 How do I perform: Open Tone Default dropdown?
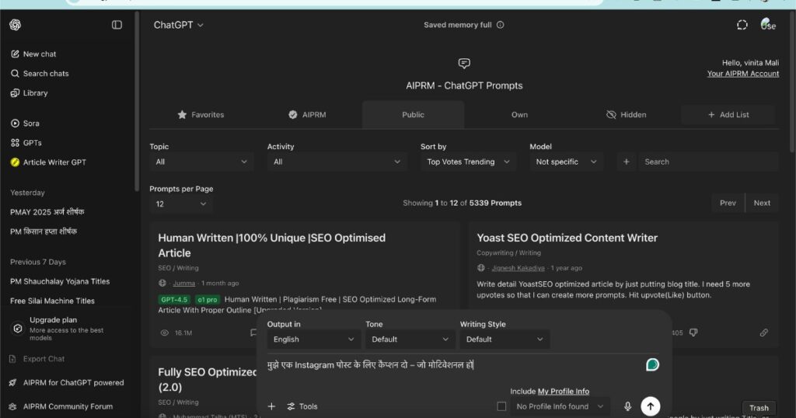pos(410,340)
